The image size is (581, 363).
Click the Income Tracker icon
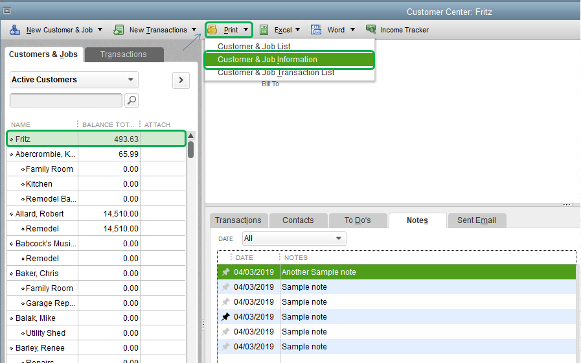[x=371, y=29]
